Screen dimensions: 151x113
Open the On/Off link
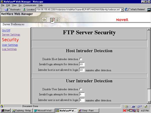[x=6, y=30]
